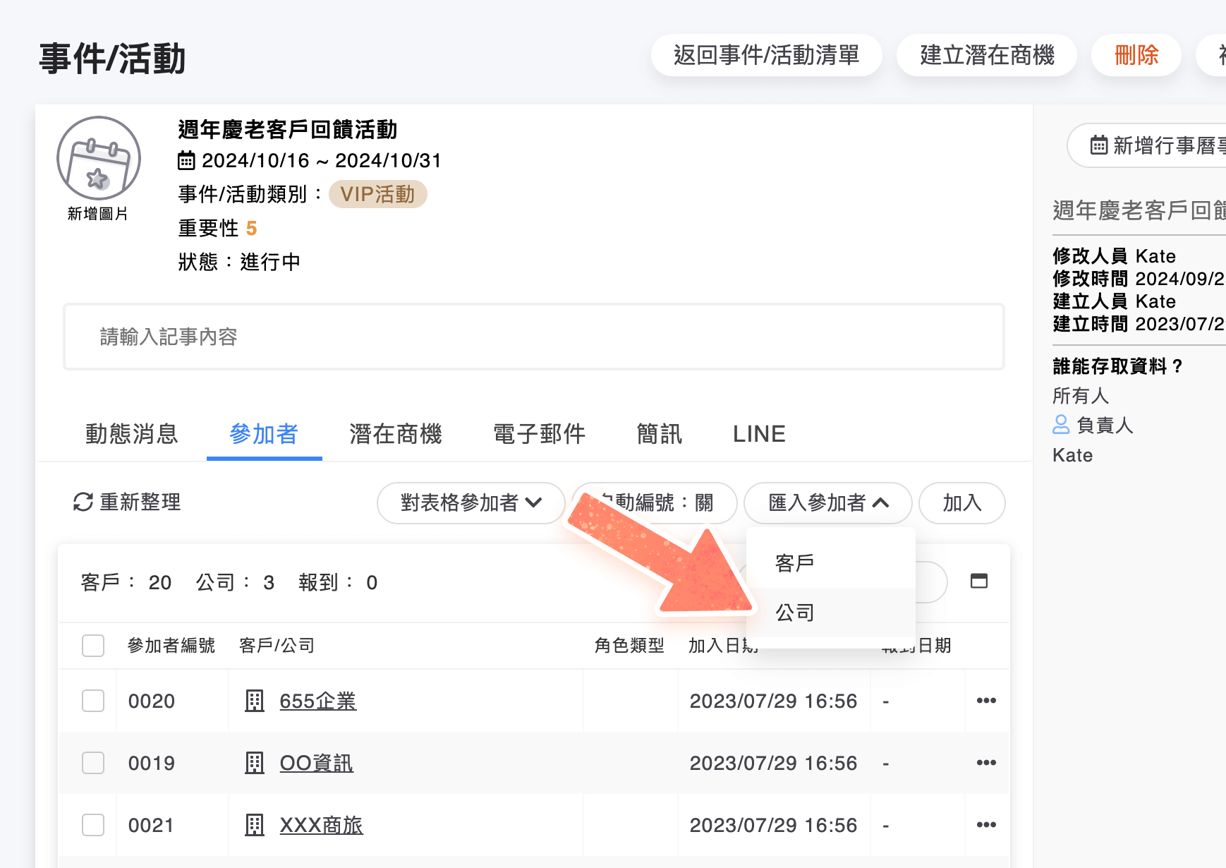The width and height of the screenshot is (1226, 868).
Task: Click the column display icon above the table
Action: pos(979,581)
